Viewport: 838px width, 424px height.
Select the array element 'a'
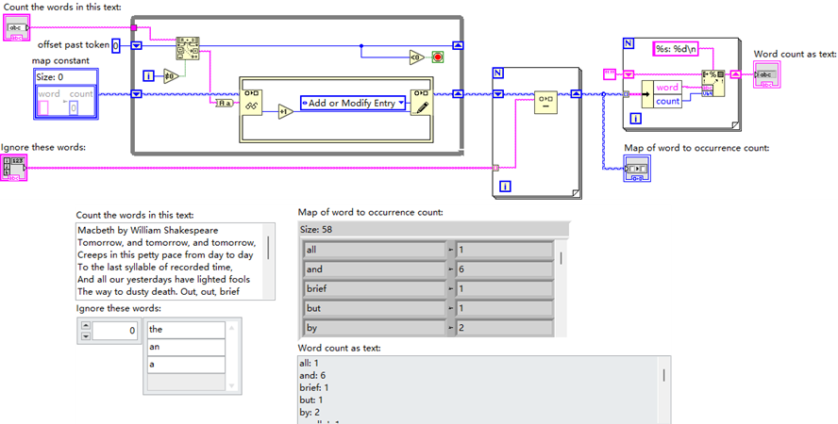tap(187, 365)
